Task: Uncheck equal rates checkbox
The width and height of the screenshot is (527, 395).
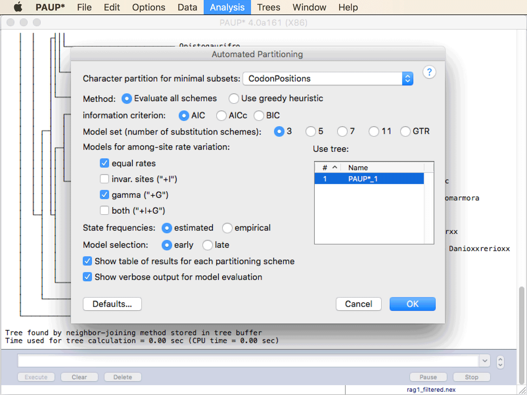Action: (x=104, y=163)
